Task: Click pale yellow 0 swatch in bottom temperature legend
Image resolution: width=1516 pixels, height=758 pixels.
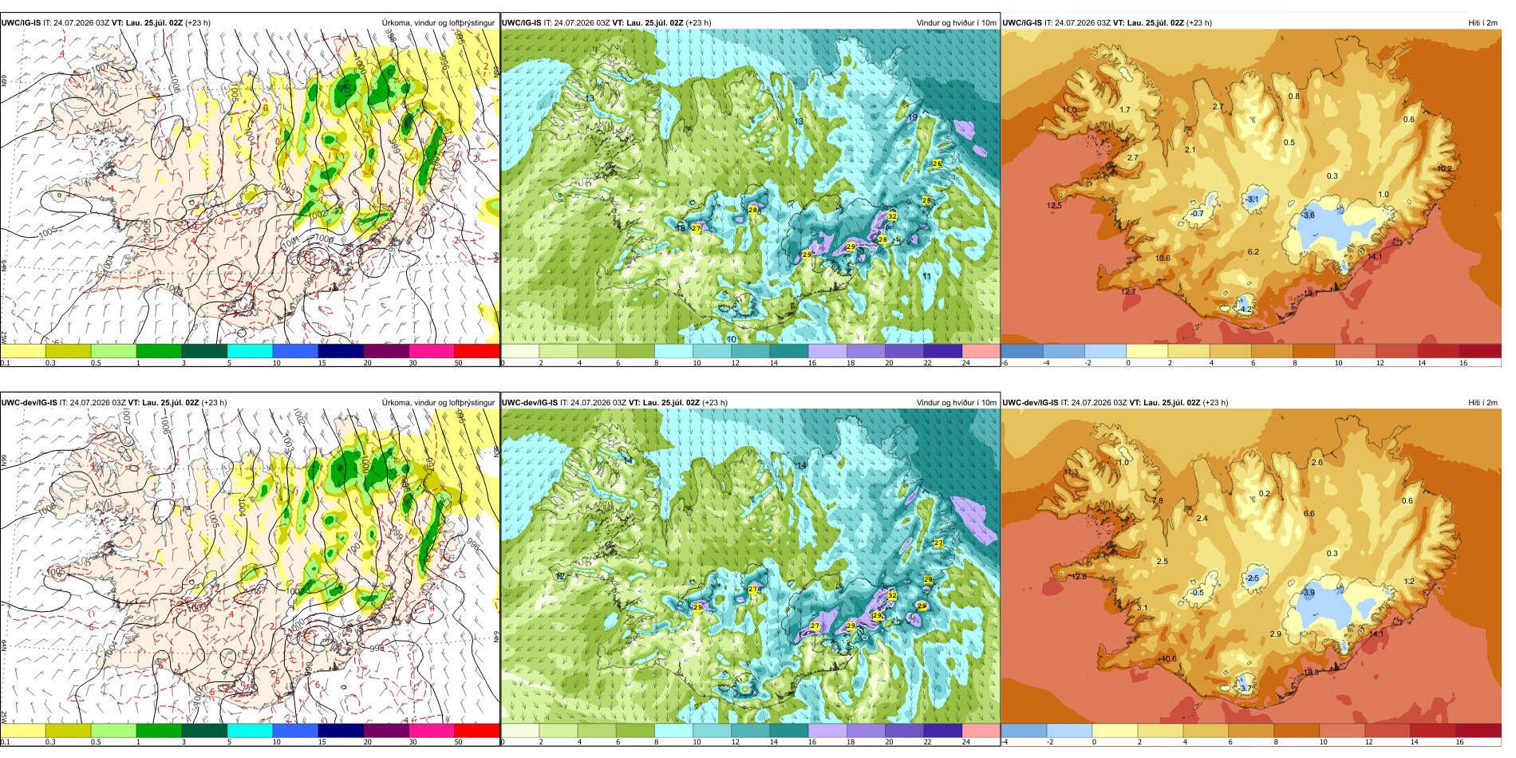Action: coord(1115,730)
